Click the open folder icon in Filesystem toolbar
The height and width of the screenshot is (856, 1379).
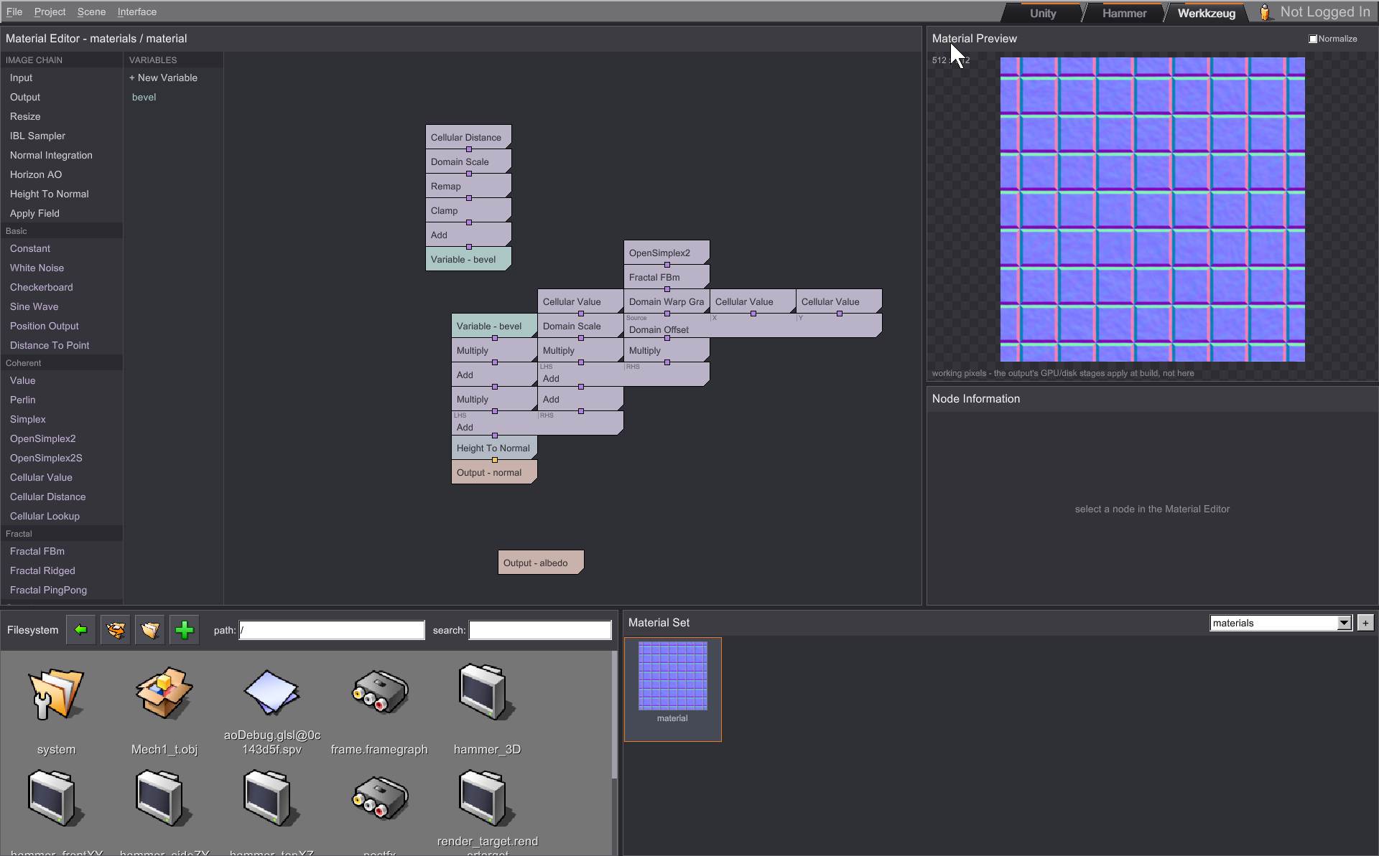149,630
